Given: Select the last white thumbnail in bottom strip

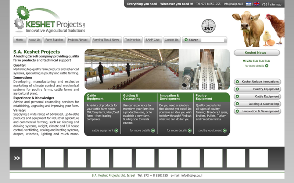Looking at the screenshot, I should click(259, 158).
